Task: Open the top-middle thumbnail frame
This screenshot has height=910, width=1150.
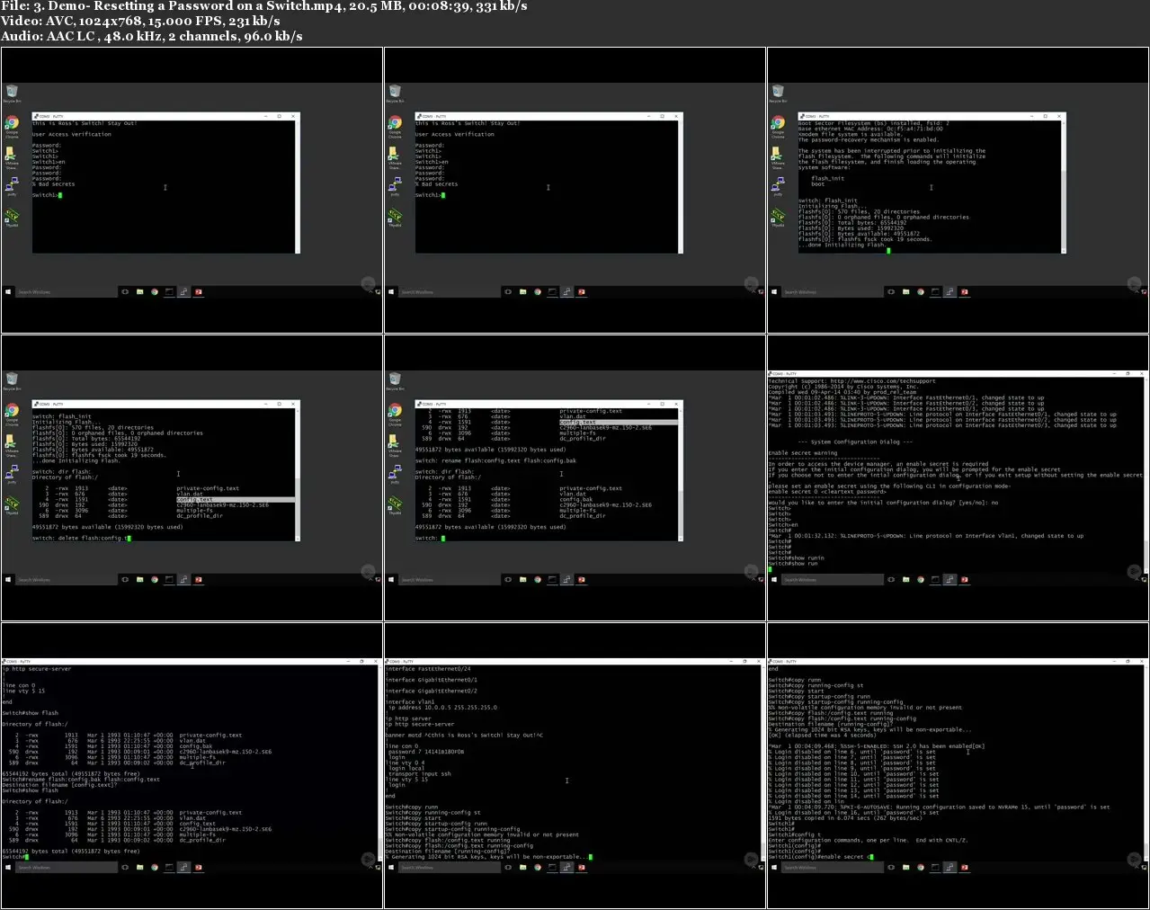Action: click(x=575, y=190)
